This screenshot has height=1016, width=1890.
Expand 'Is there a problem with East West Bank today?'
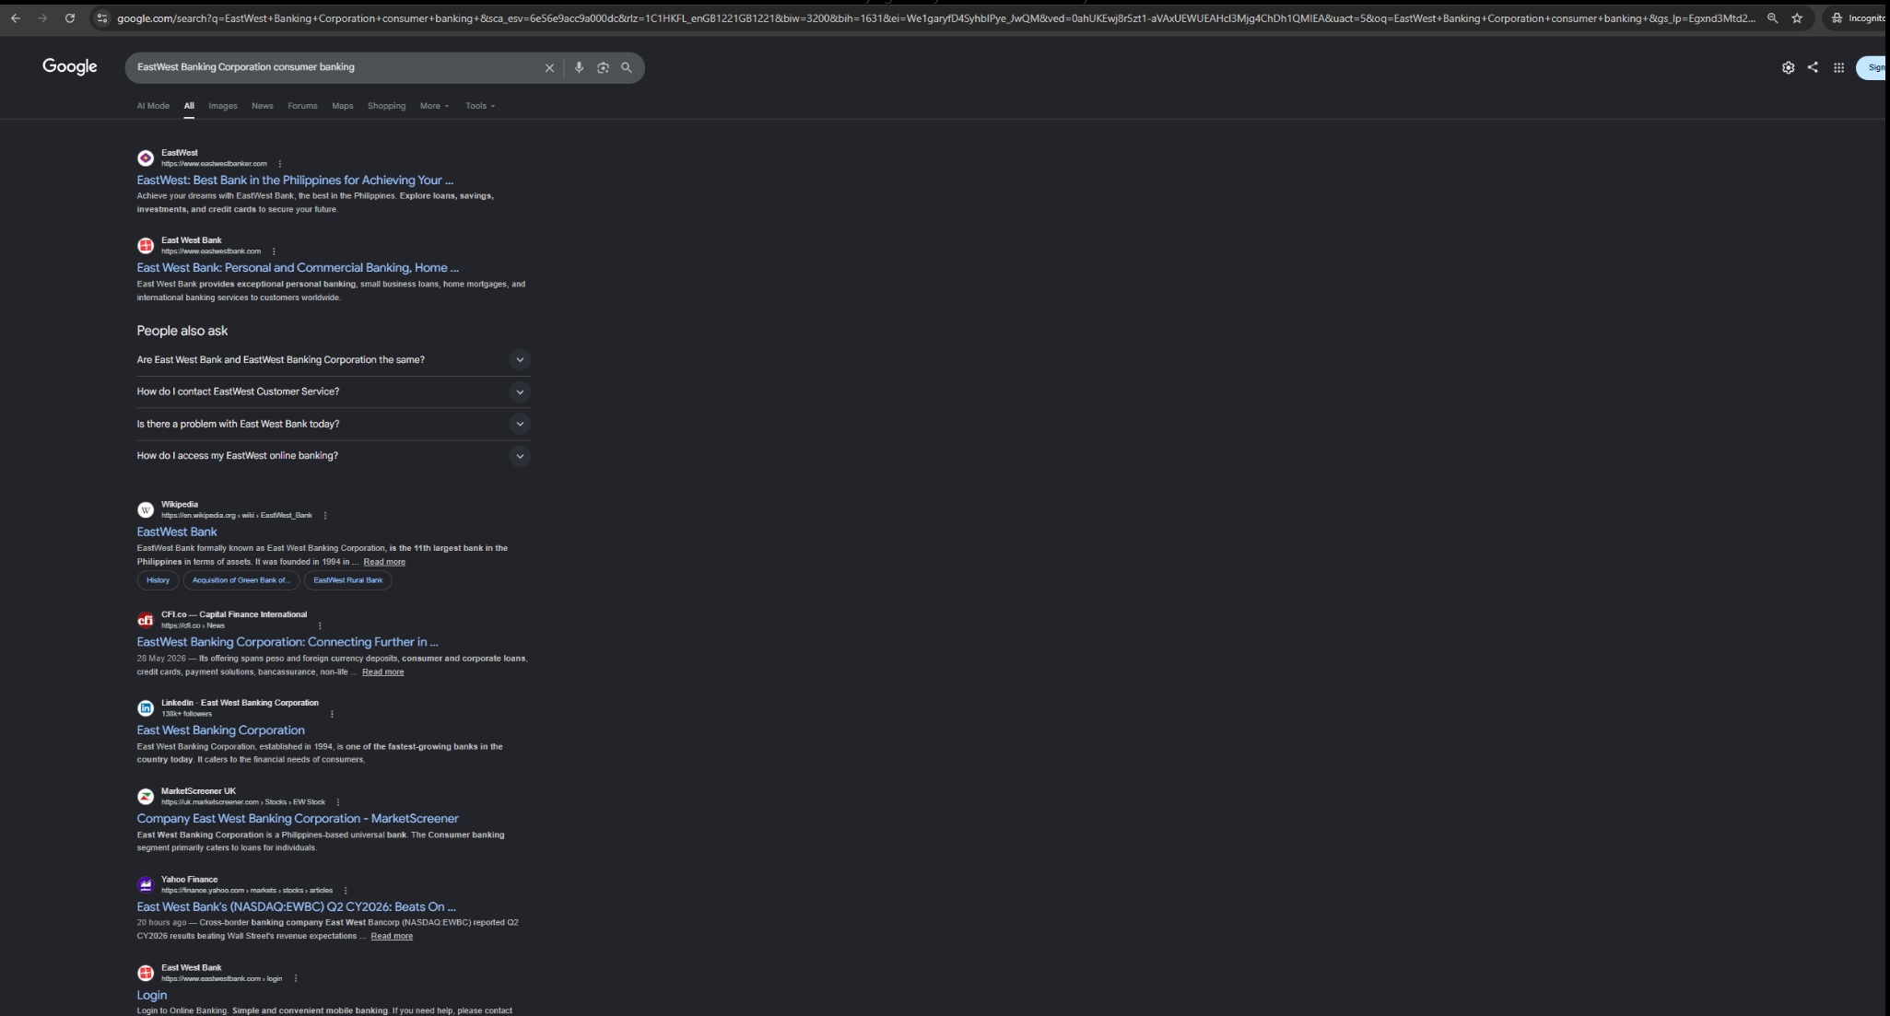tap(334, 424)
